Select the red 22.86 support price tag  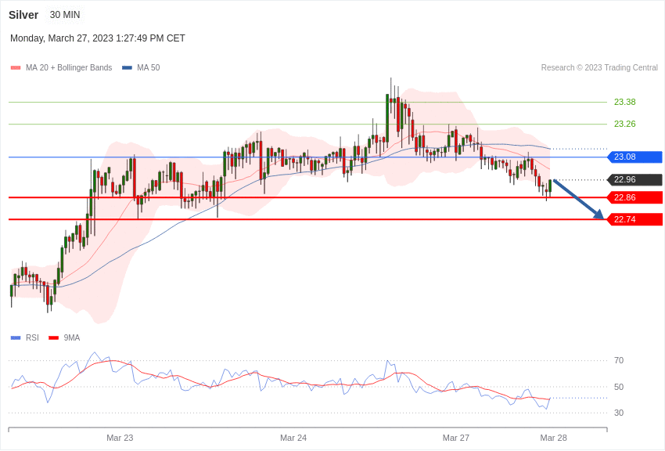point(635,198)
